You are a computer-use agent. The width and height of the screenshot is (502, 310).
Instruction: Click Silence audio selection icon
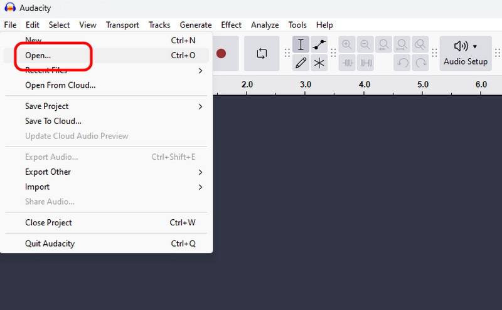click(365, 63)
